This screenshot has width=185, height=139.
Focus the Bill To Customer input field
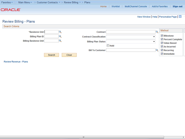pos(131,50)
